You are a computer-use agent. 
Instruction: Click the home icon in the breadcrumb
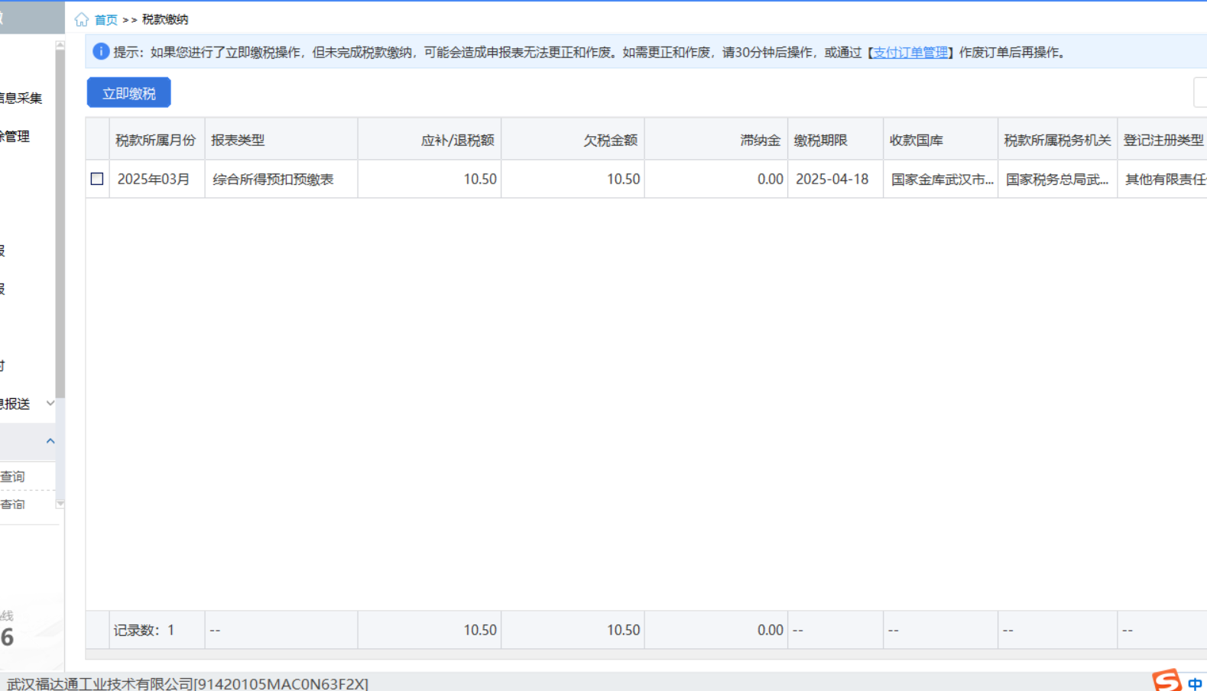82,20
